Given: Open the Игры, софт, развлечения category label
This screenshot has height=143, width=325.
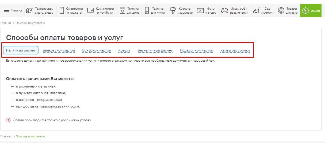Looking at the screenshot, I should point(239,11).
